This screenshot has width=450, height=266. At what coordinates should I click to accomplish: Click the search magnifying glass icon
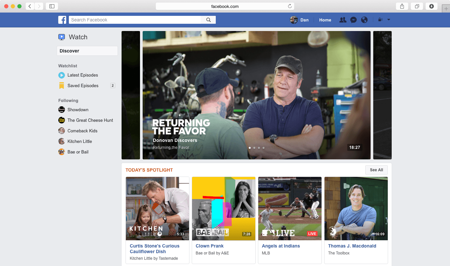click(x=208, y=20)
